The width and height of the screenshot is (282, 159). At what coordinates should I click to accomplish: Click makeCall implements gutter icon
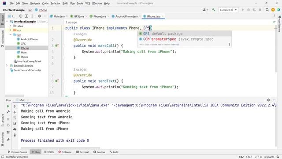57,45
